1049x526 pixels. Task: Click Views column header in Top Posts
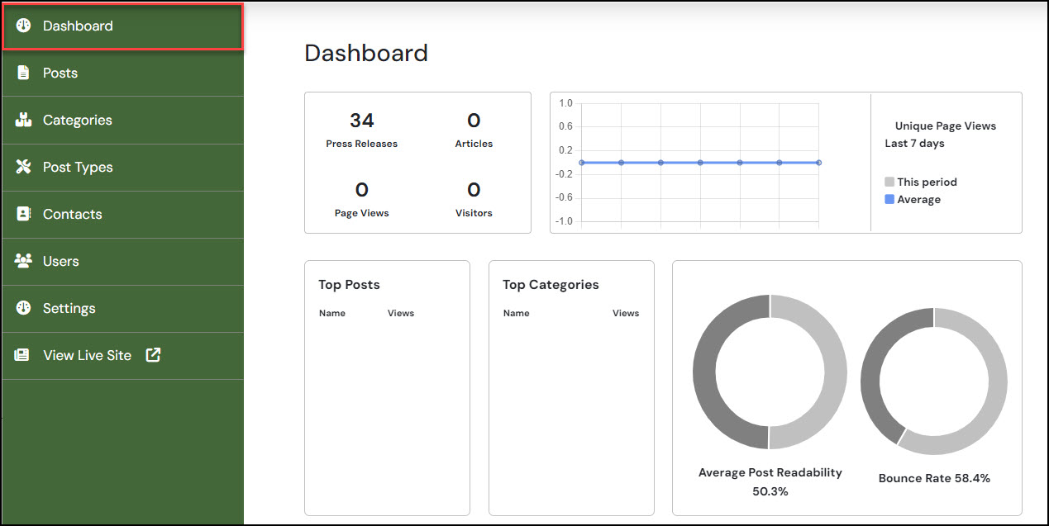click(401, 313)
